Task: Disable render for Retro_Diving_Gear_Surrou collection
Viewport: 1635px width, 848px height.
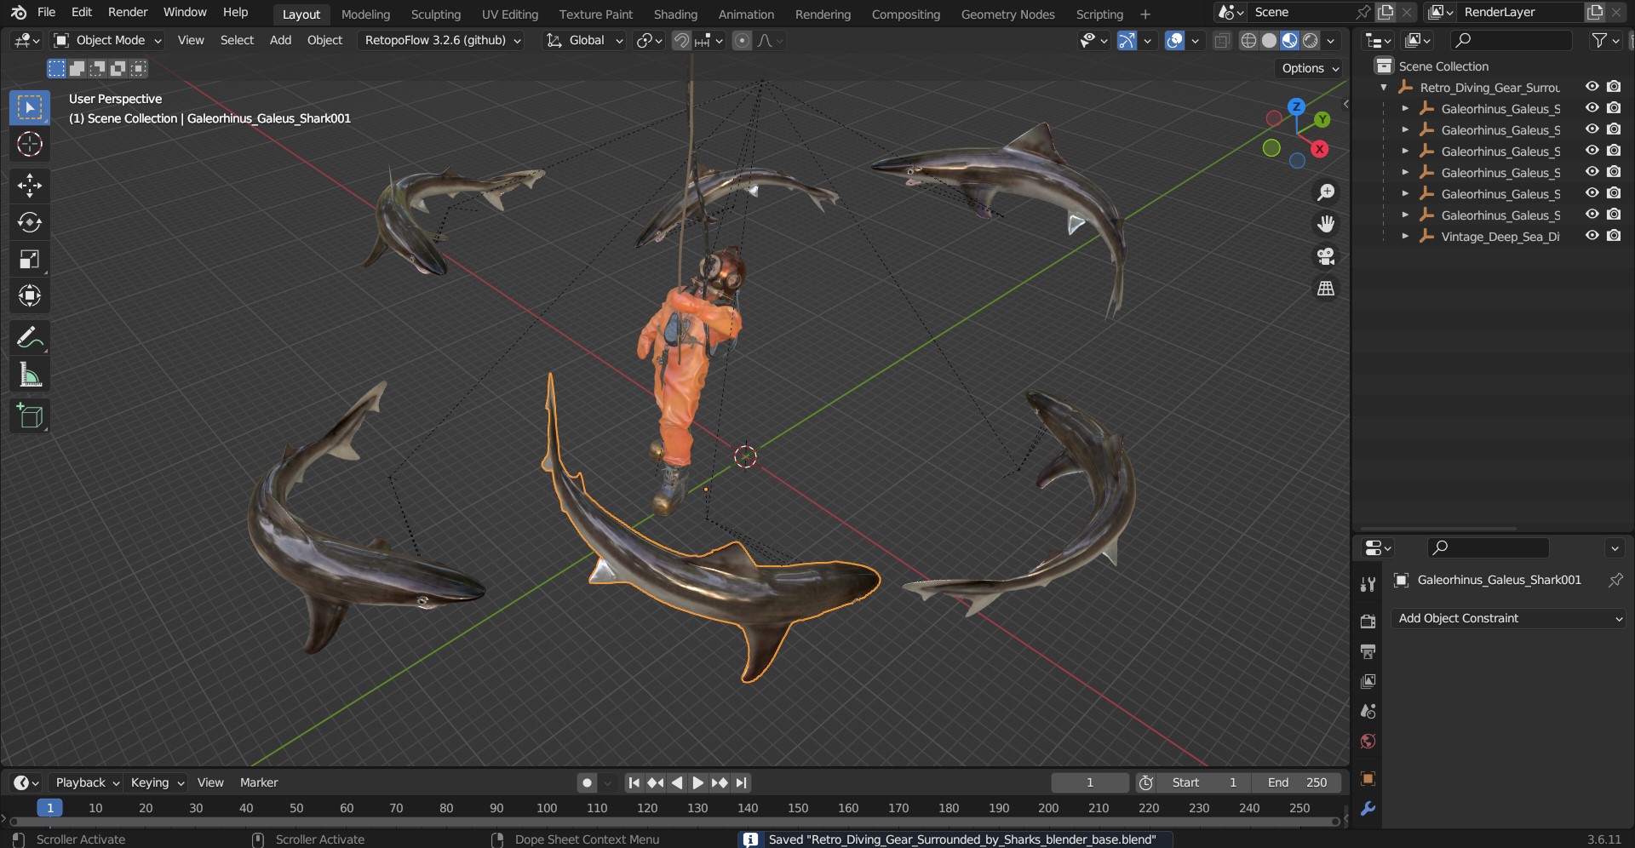Action: (1614, 87)
